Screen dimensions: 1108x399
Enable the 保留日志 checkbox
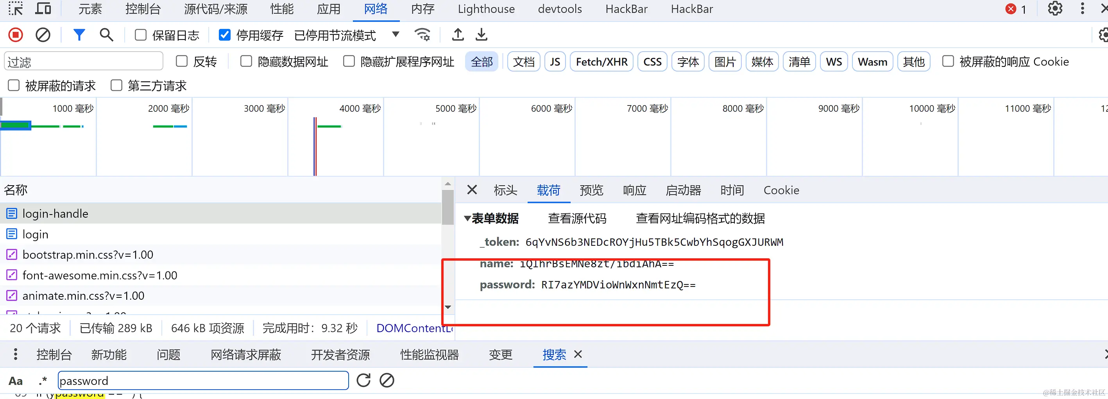(x=140, y=35)
